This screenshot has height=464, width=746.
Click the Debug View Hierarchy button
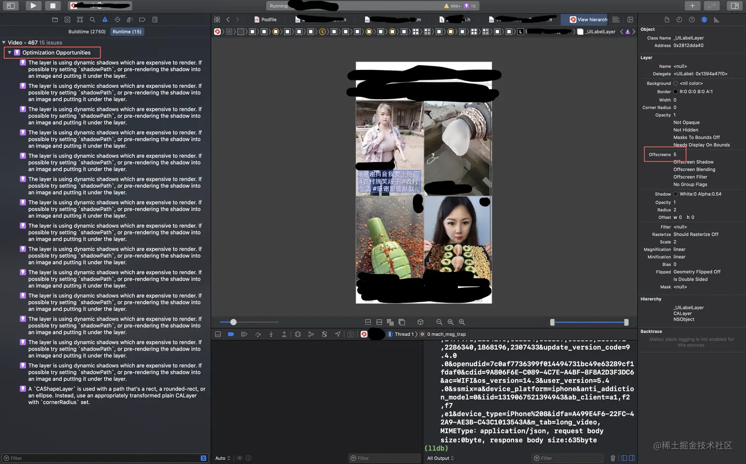[298, 334]
